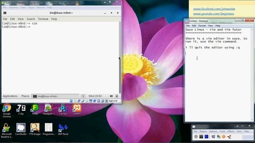
Task: Click CamStudio screen annotations icon
Action: [229, 137]
